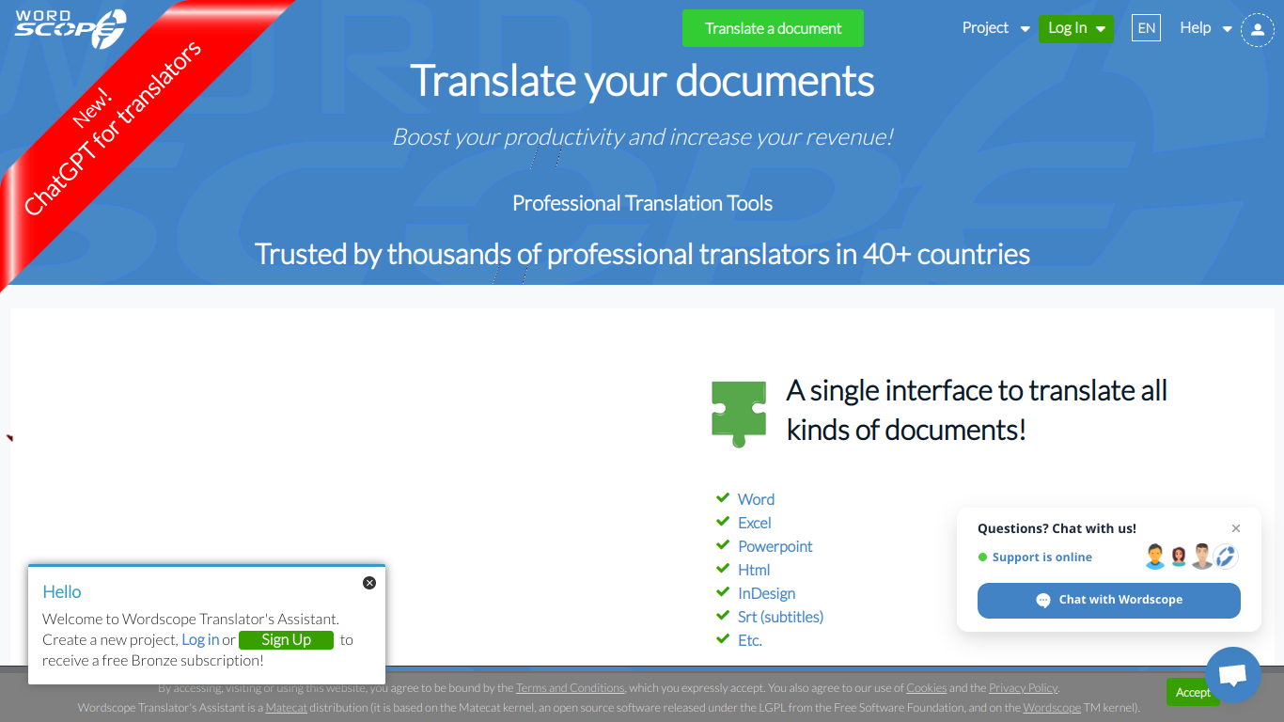
Task: Open the Terms and Conditions link
Action: [570, 688]
